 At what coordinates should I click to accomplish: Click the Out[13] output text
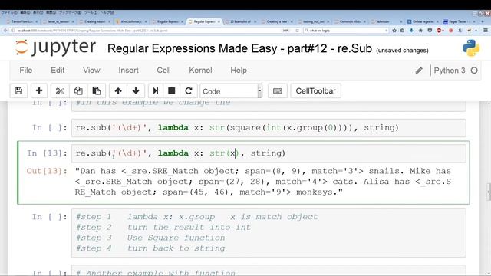[x=263, y=182]
